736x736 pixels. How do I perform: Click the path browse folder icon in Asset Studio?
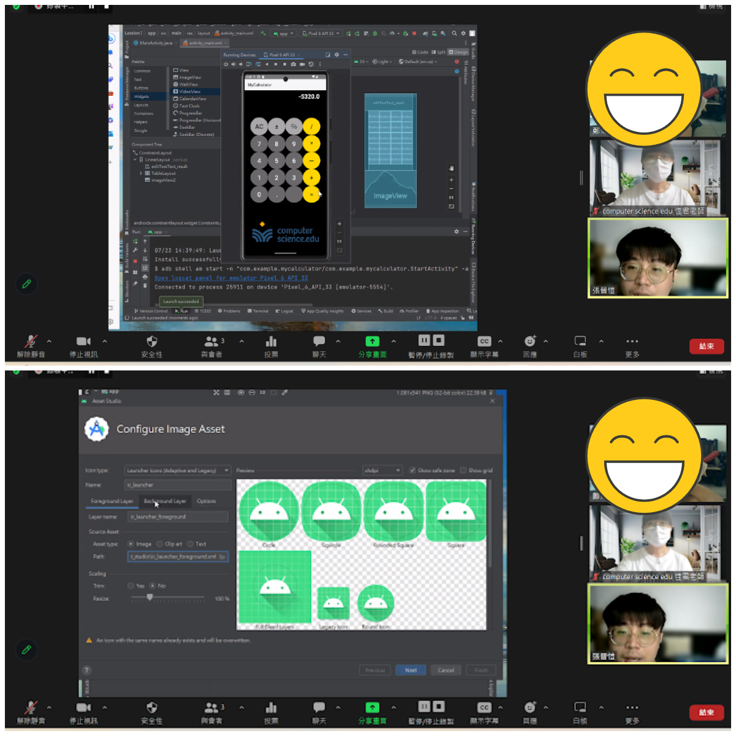(x=223, y=556)
